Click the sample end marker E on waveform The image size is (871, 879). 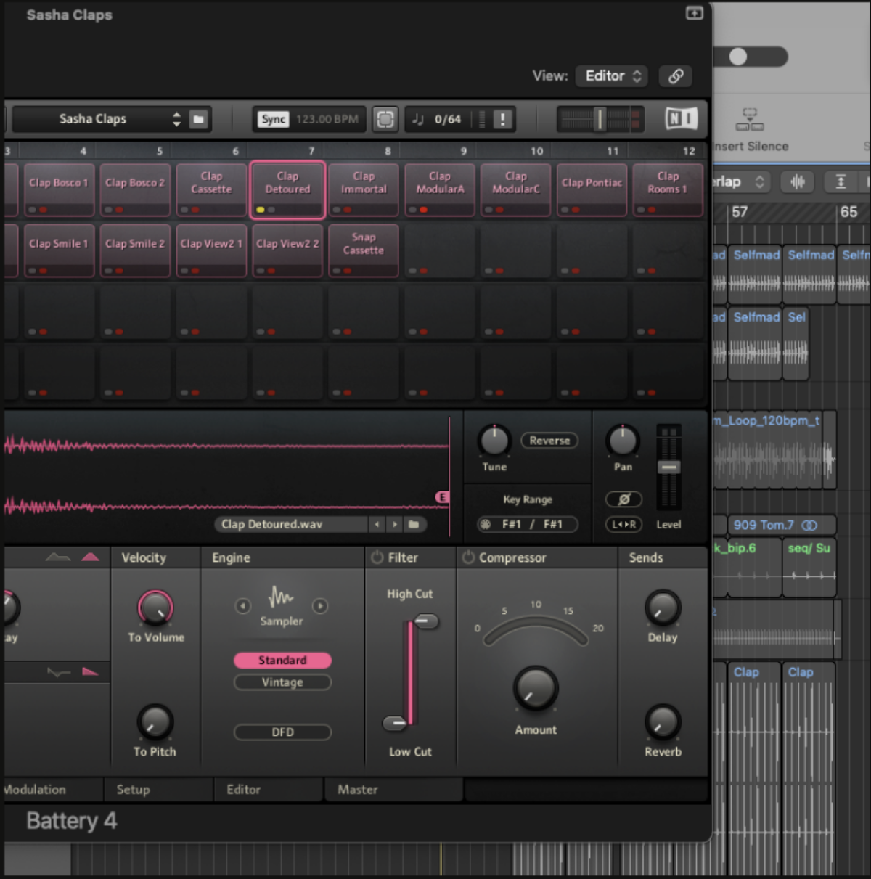(441, 497)
